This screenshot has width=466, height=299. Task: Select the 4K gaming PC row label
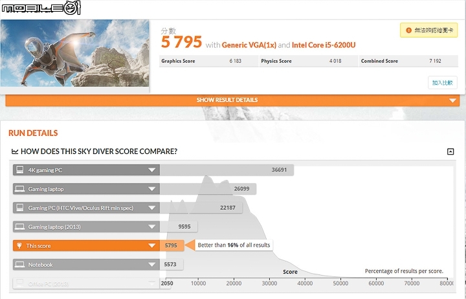click(45, 170)
